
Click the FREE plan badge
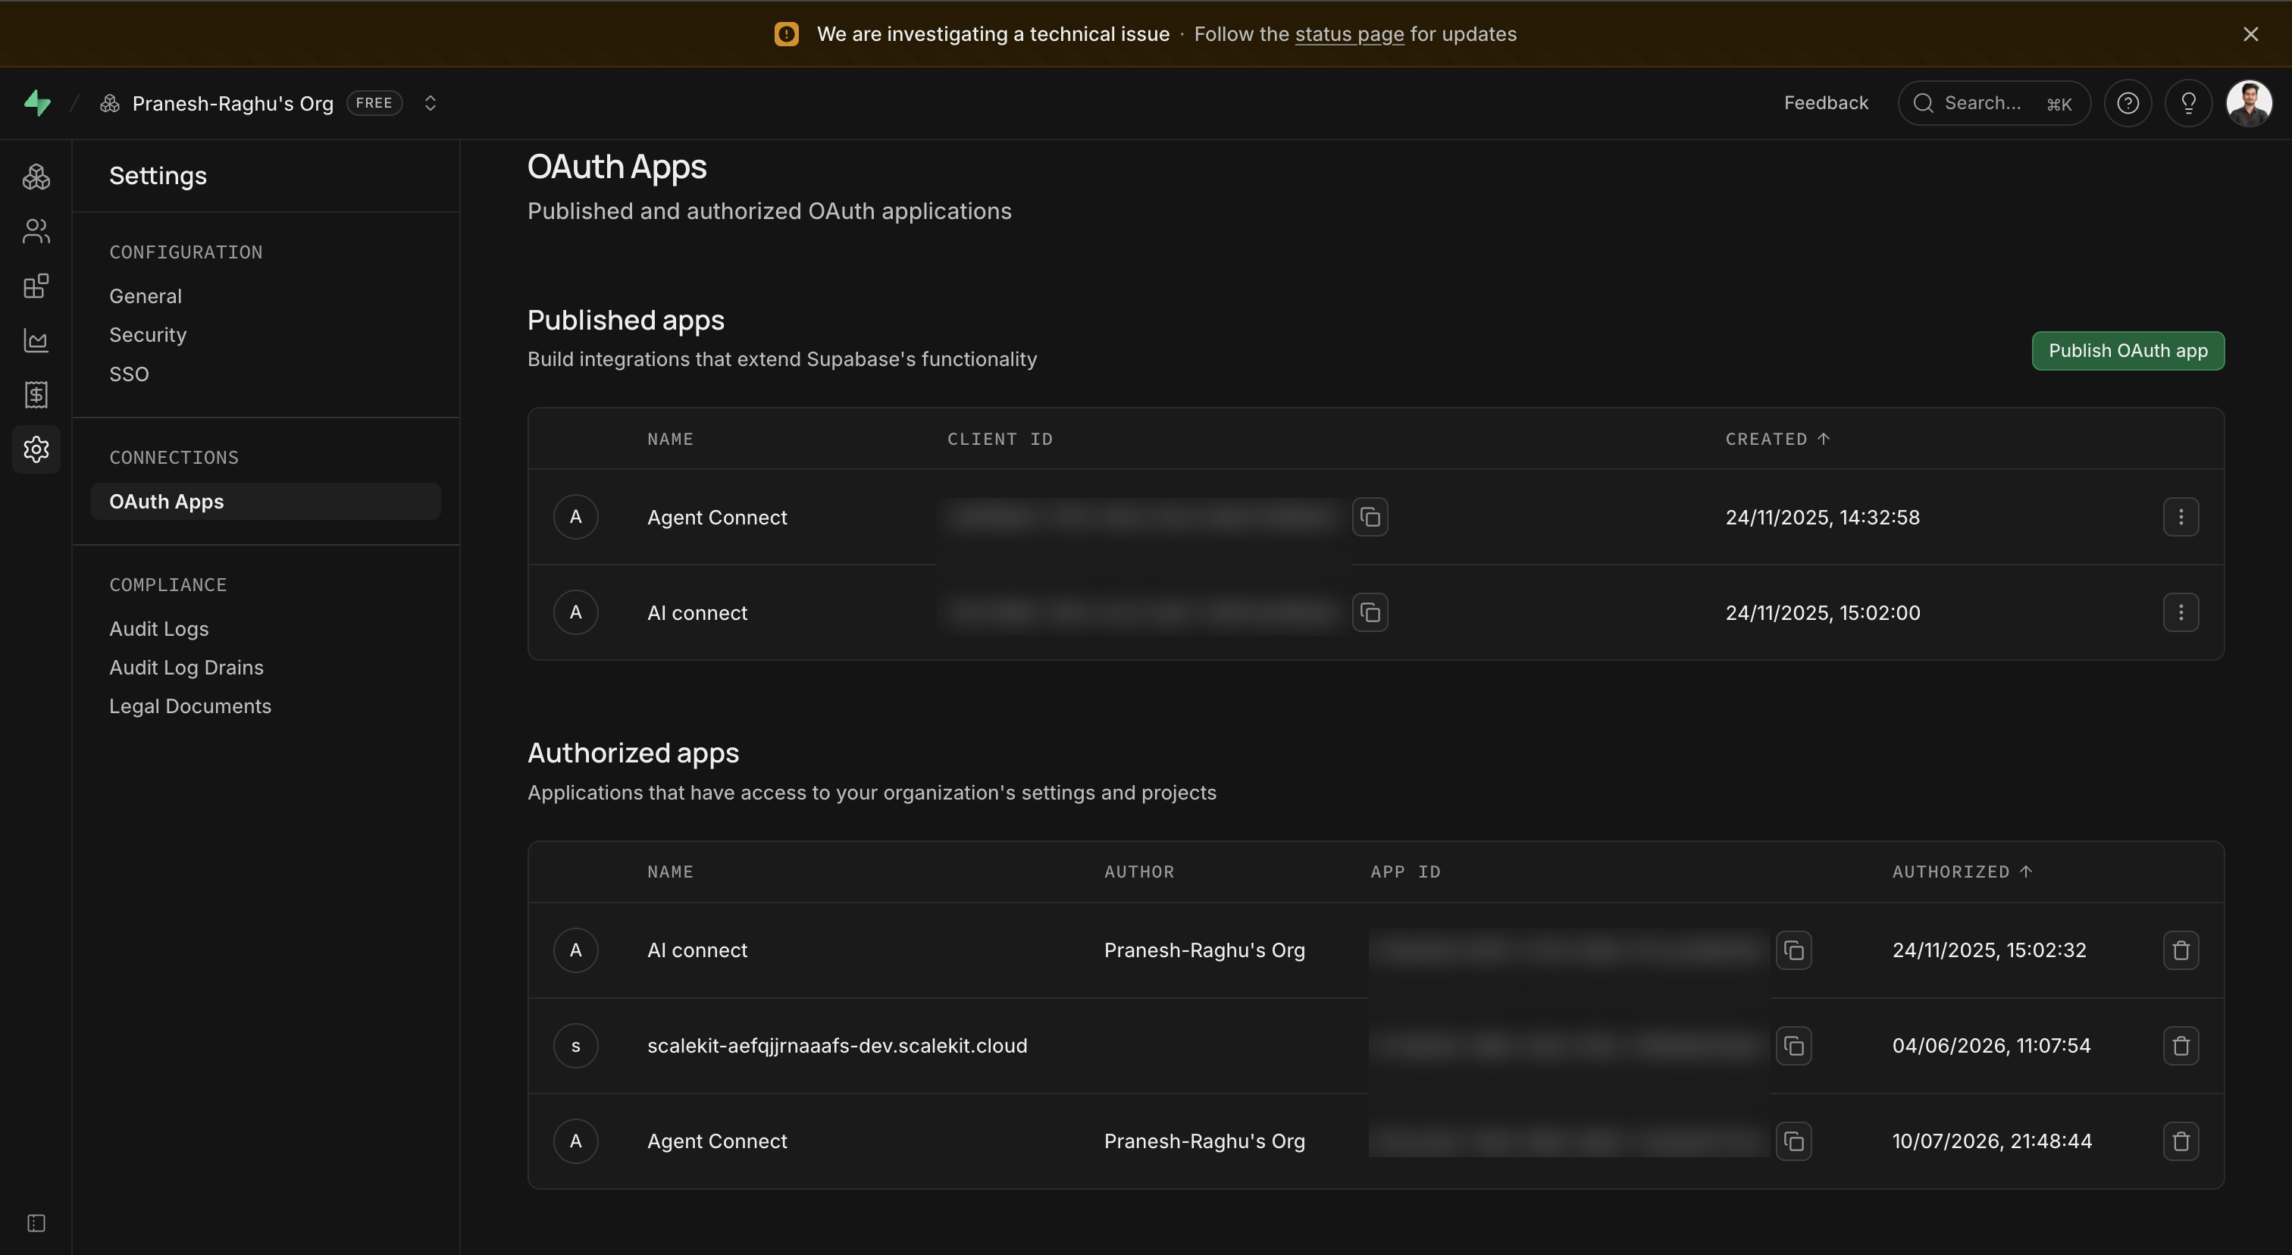point(374,103)
